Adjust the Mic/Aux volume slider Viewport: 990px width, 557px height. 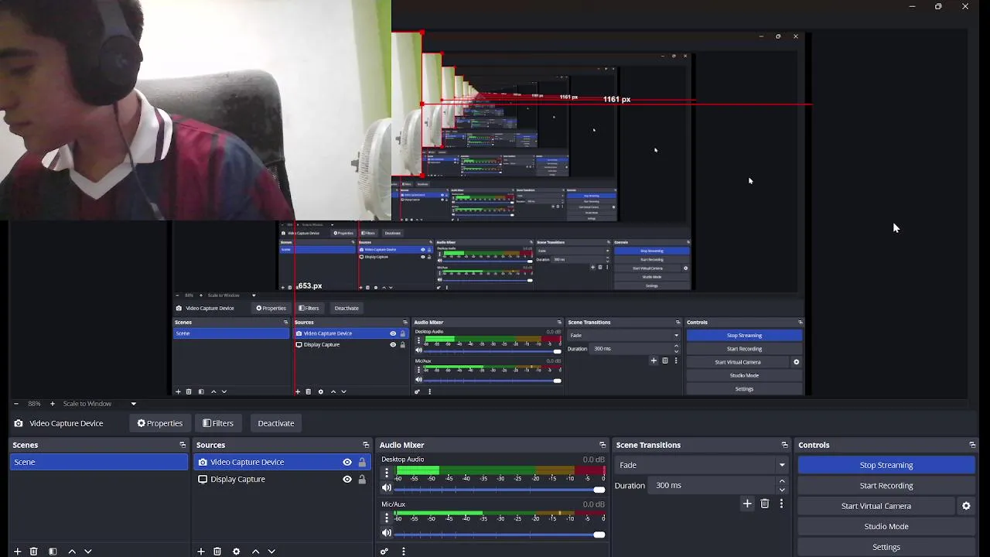pyautogui.click(x=500, y=535)
